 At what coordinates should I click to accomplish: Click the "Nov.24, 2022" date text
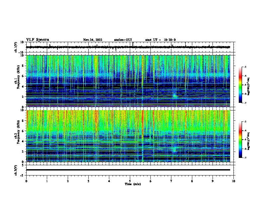[93, 40]
